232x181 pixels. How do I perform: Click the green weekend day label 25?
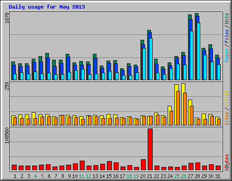click(177, 176)
